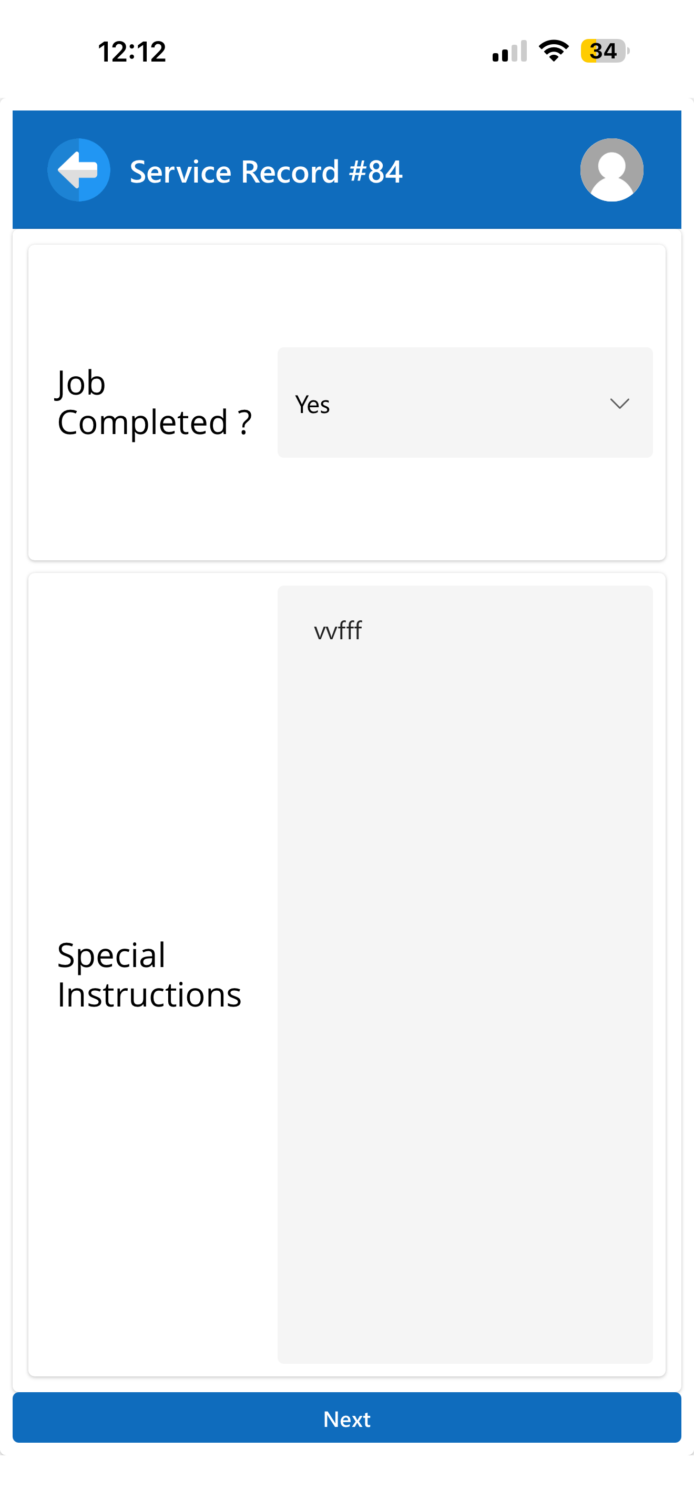694x1509 pixels.
Task: Select the 'Yes' value in the combo box
Action: [312, 404]
